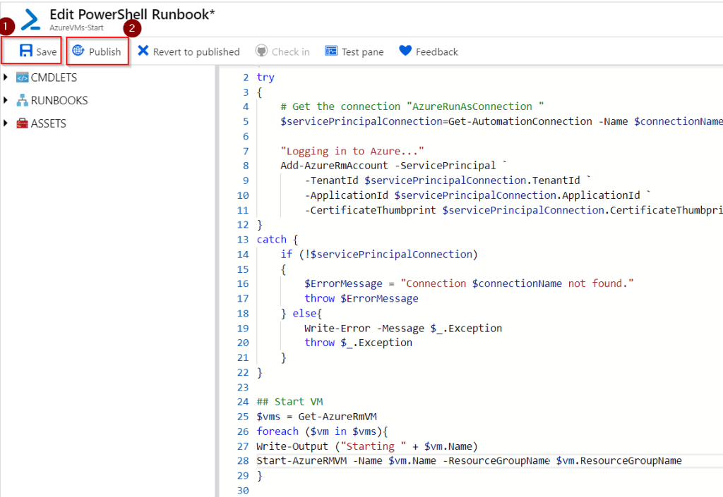Click 'throw $_.Exception' on line 20

(358, 343)
